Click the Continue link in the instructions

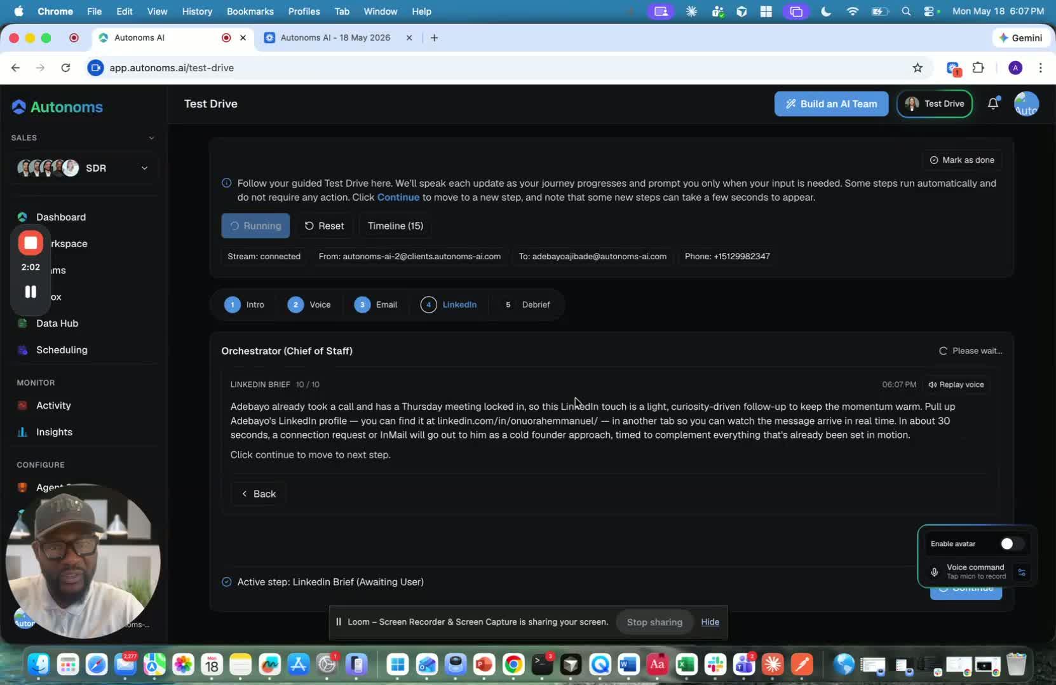tap(398, 198)
